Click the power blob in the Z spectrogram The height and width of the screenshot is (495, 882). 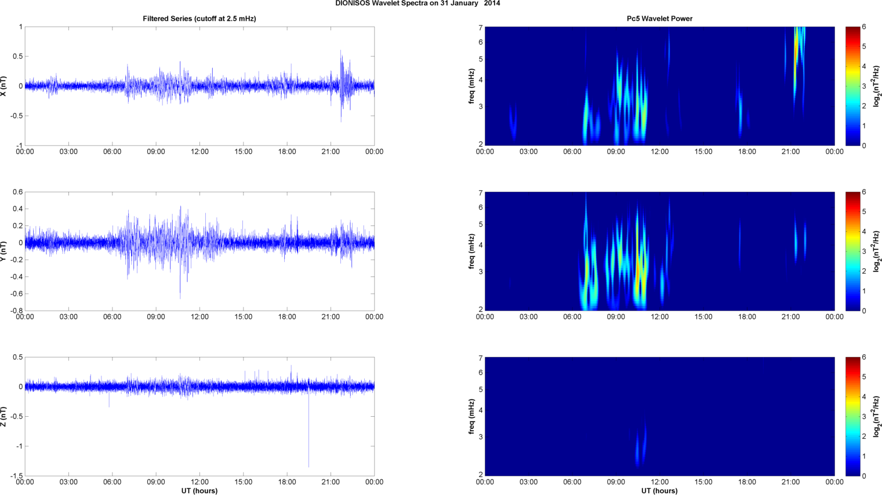coord(640,443)
